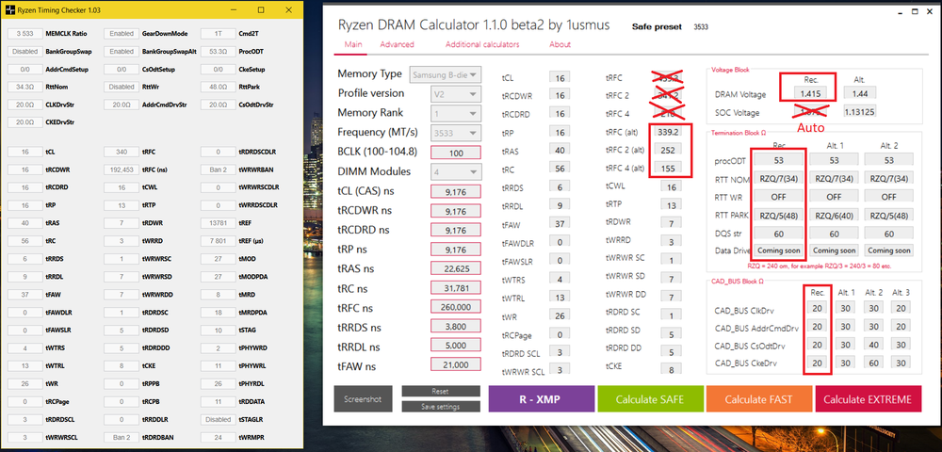This screenshot has height=452, width=942.
Task: Click the Rec. DQS str value 60
Action: pyautogui.click(x=779, y=234)
